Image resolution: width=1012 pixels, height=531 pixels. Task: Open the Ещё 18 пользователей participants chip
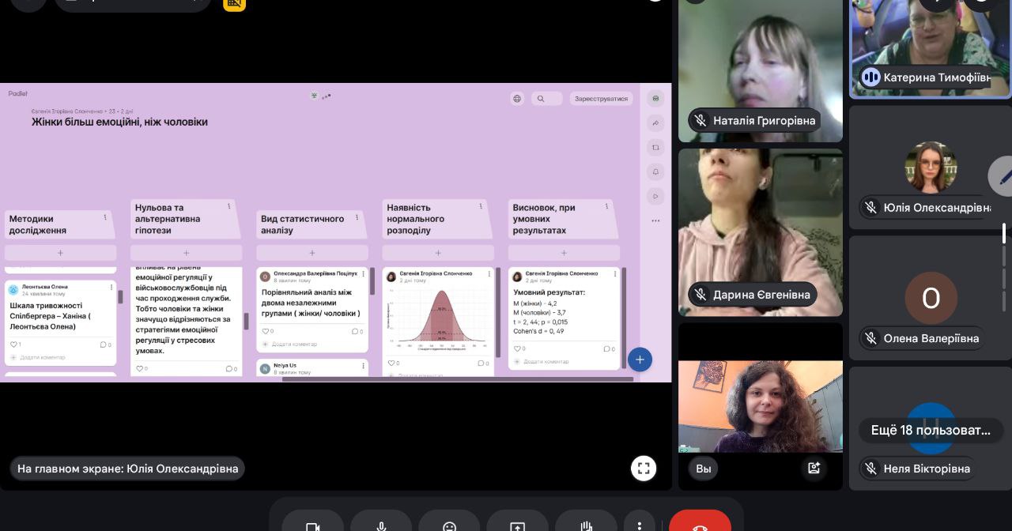pos(931,430)
